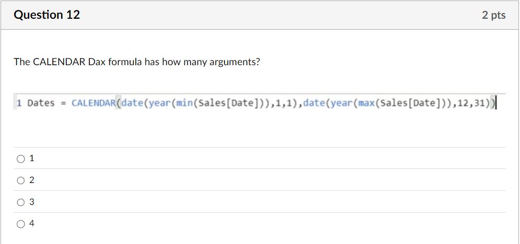
Task: Click the 'Dates' table name in formula
Action: 41,103
